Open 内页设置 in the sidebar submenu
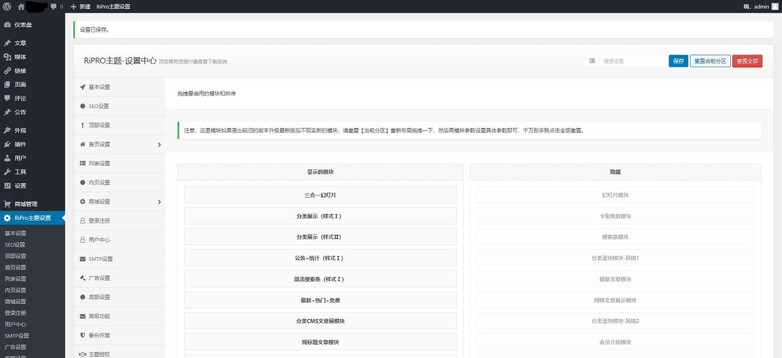Viewport: 782px width, 358px height. (x=16, y=290)
